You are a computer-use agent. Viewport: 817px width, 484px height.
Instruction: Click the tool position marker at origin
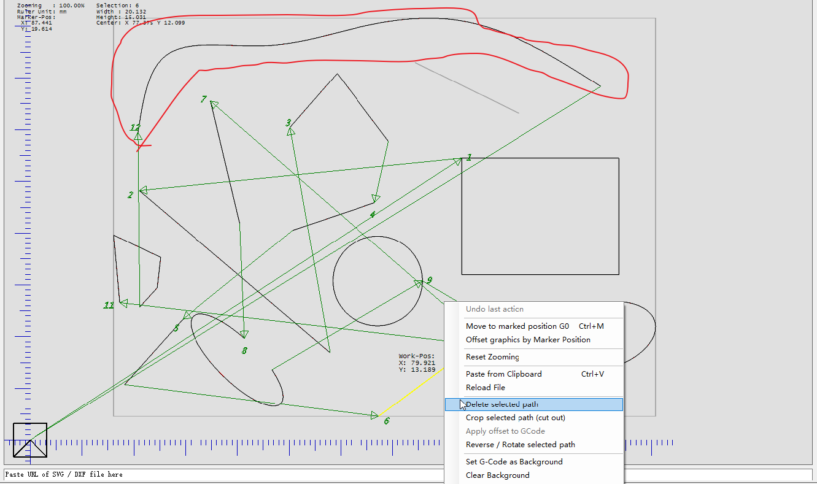tap(30, 440)
